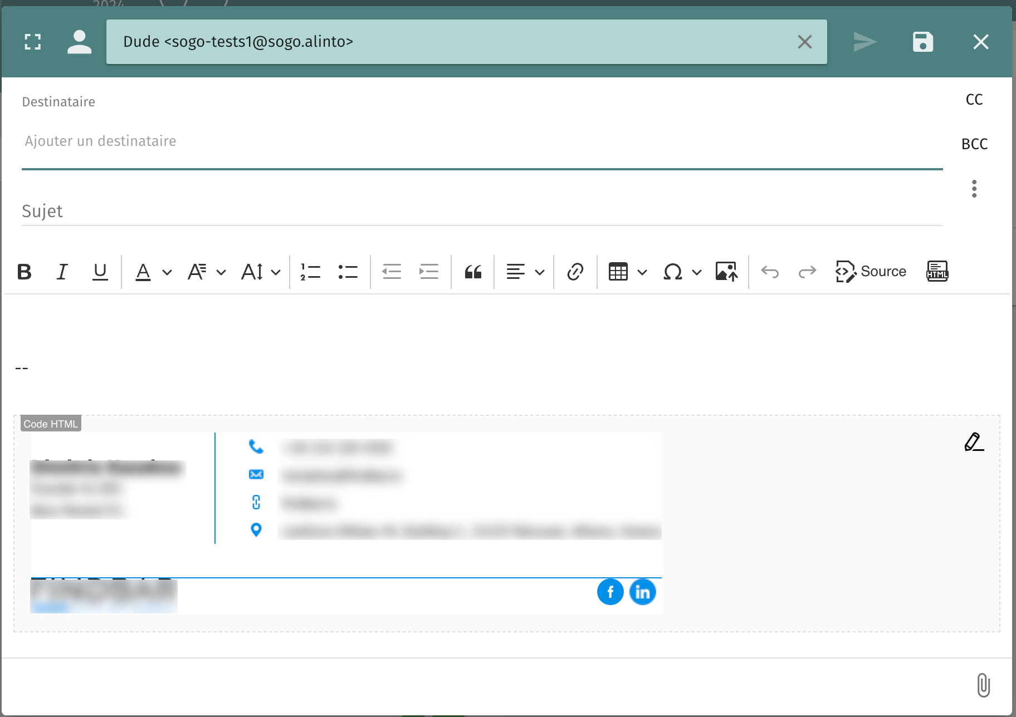Viewport: 1016px width, 717px height.
Task: Show the CC field
Action: coord(974,100)
